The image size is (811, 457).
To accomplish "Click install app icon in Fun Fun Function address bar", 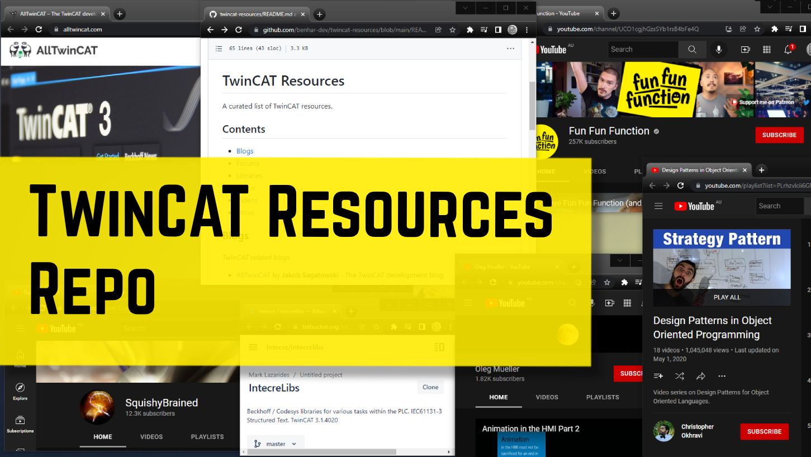I will click(x=729, y=29).
